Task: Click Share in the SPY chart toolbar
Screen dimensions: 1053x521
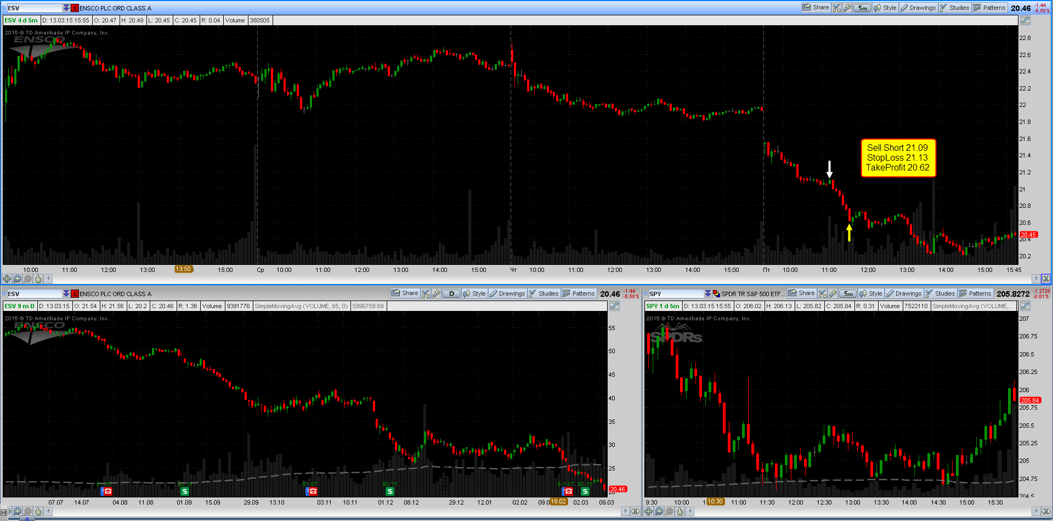Action: tap(802, 293)
